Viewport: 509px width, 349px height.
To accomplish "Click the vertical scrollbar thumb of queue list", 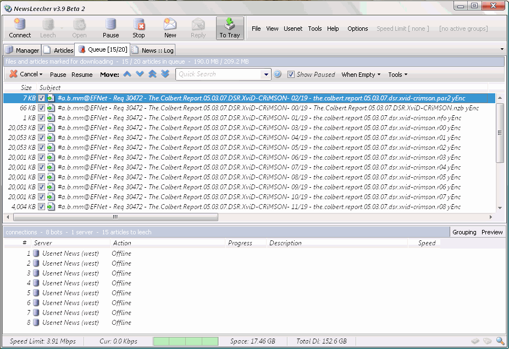I will pyautogui.click(x=500, y=133).
